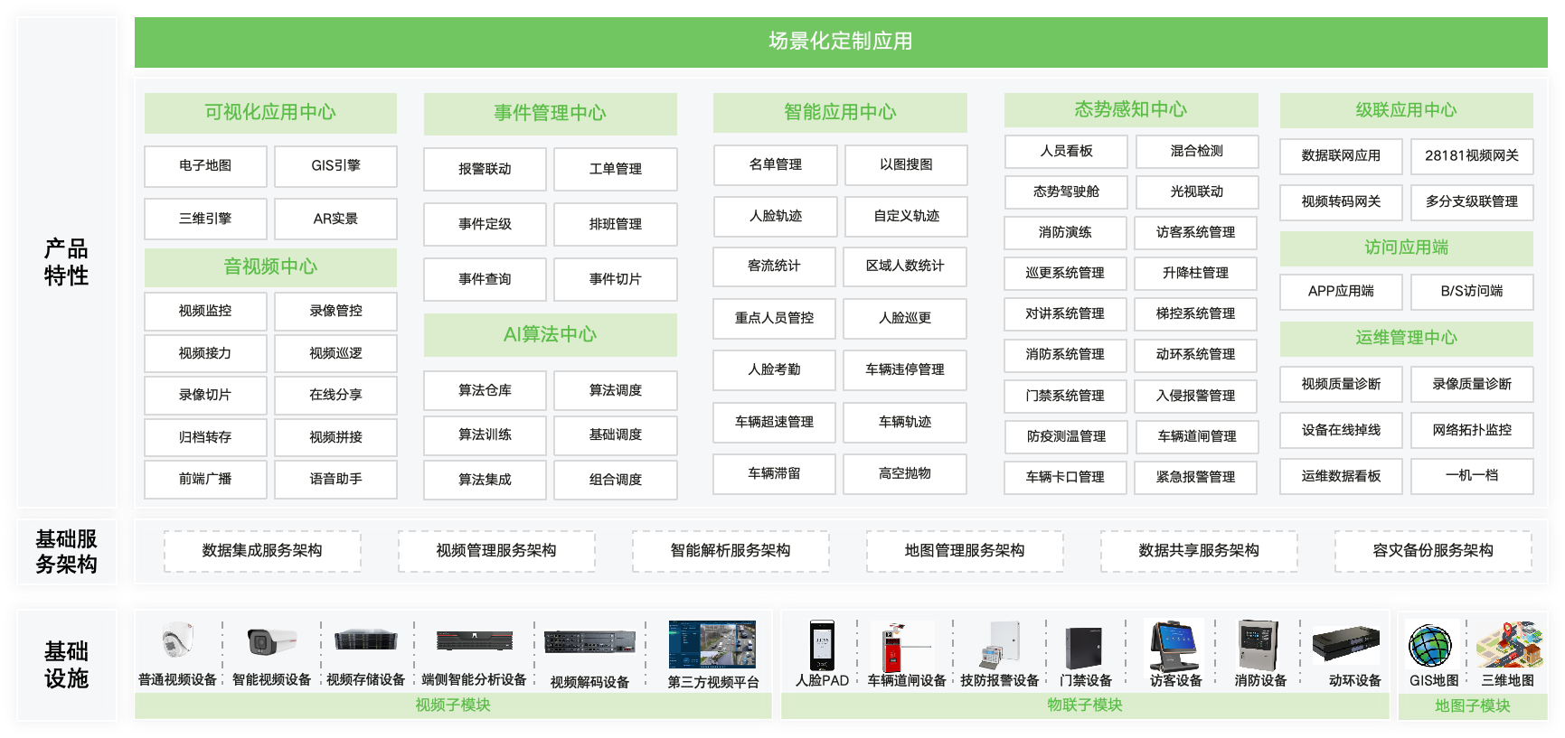Select the bullet camera icon for 智能视频设备
Screen dimensions: 1565x738
[x=271, y=642]
